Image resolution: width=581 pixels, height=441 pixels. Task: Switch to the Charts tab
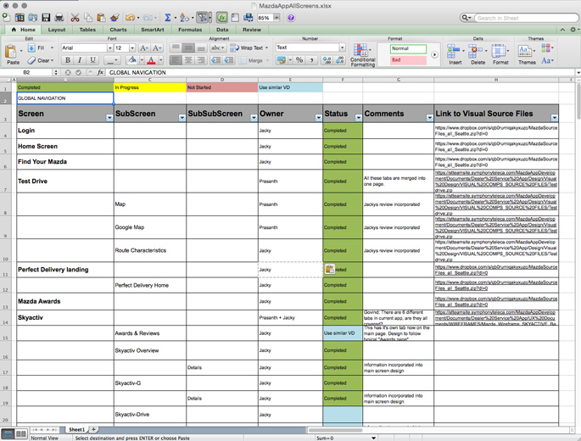pyautogui.click(x=118, y=30)
